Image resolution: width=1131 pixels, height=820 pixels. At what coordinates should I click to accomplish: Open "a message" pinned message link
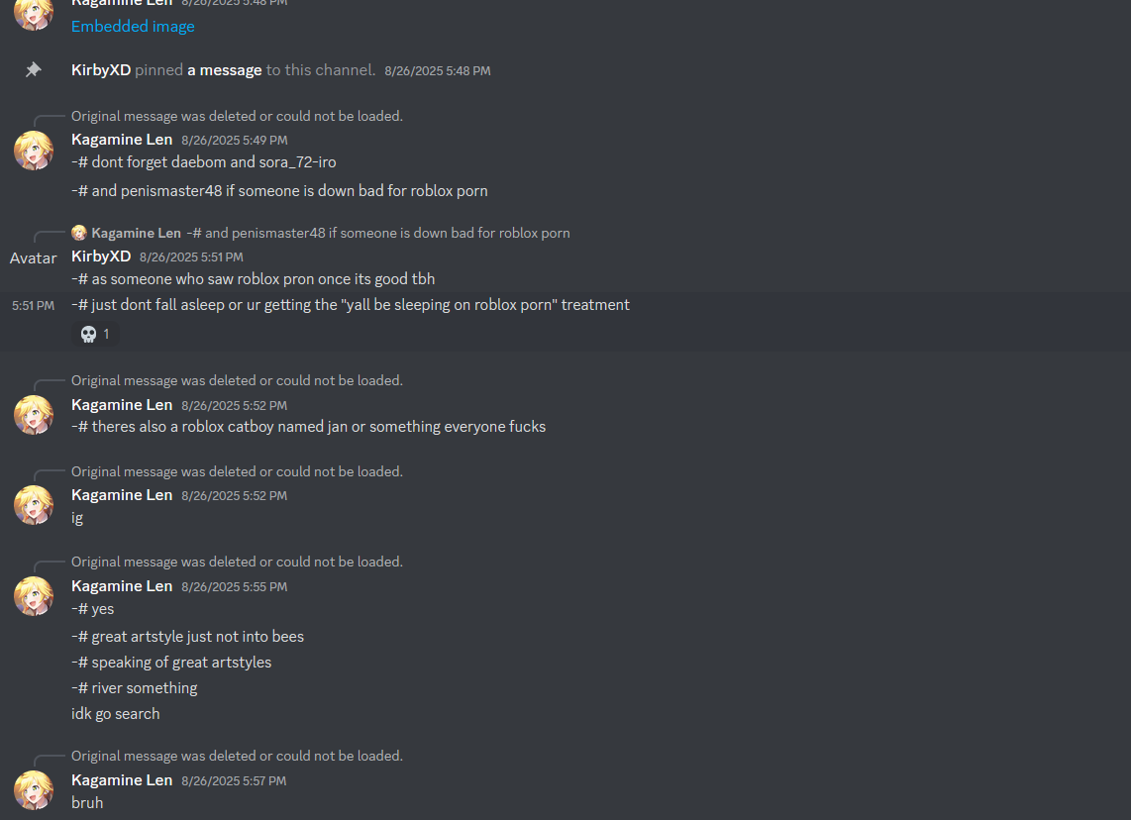pyautogui.click(x=225, y=70)
